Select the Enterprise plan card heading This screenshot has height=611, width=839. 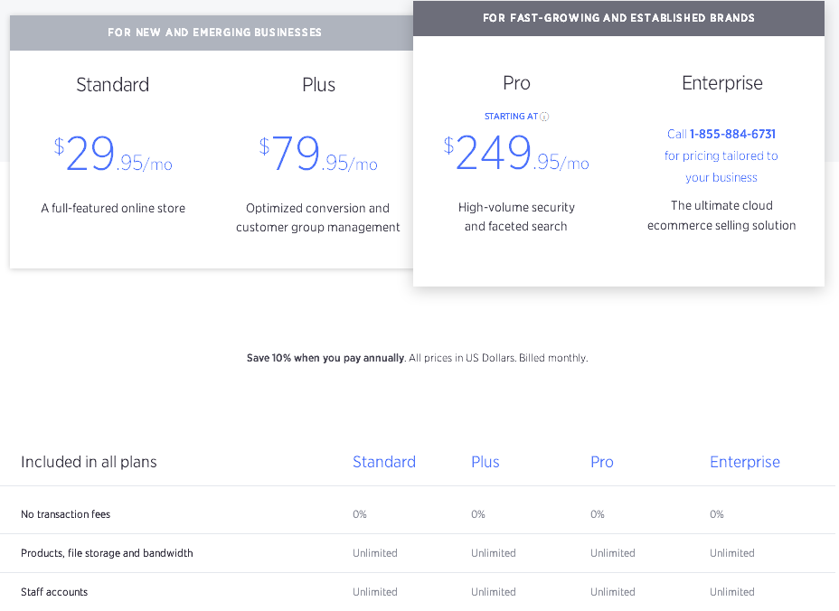point(721,82)
